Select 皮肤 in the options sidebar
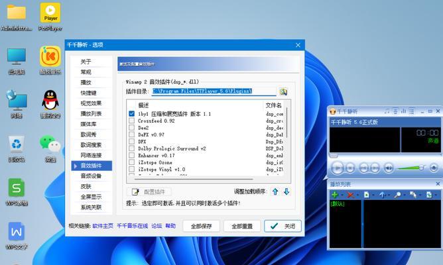 (x=92, y=186)
